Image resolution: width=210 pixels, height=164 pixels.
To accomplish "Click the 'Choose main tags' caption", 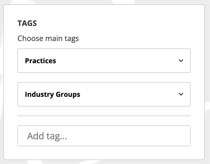I will (x=48, y=38).
